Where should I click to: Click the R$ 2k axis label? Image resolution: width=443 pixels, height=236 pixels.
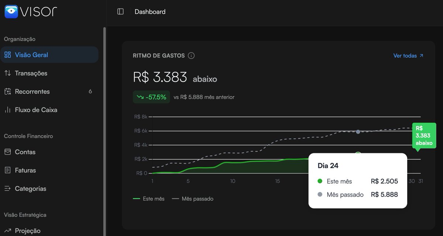141,159
